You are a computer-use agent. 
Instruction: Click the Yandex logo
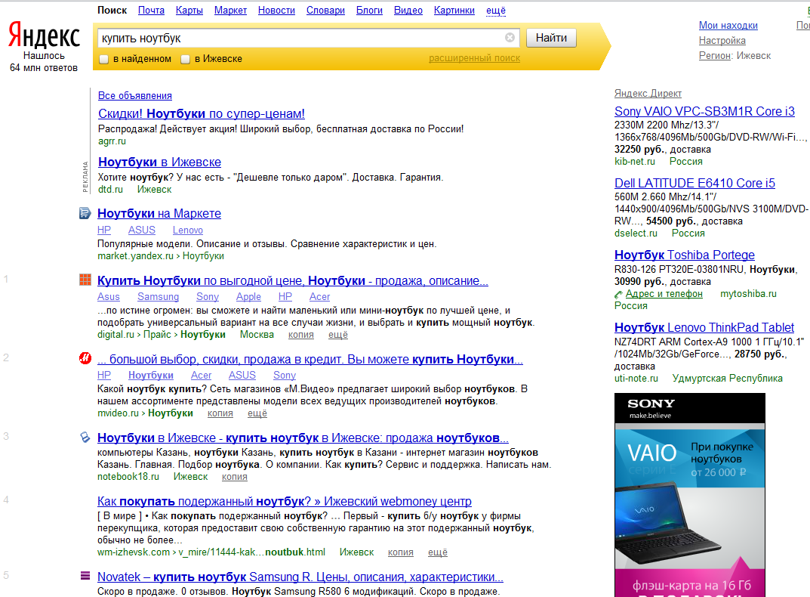pyautogui.click(x=44, y=36)
